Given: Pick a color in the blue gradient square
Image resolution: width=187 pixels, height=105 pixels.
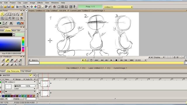Looking at the screenshot, I should click(11, 44).
